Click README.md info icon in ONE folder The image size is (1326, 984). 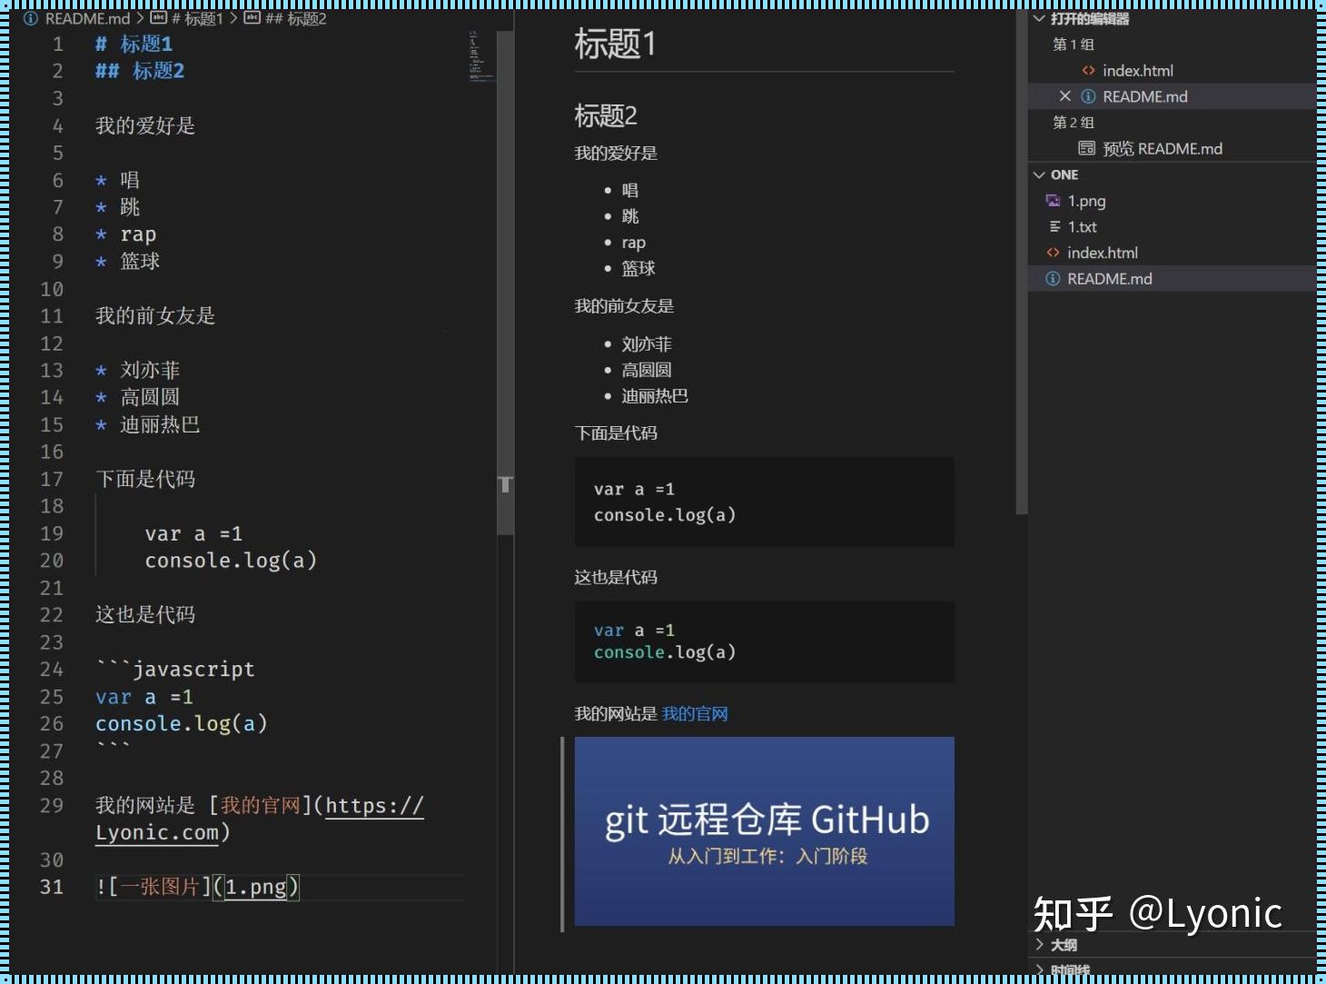(x=1053, y=279)
